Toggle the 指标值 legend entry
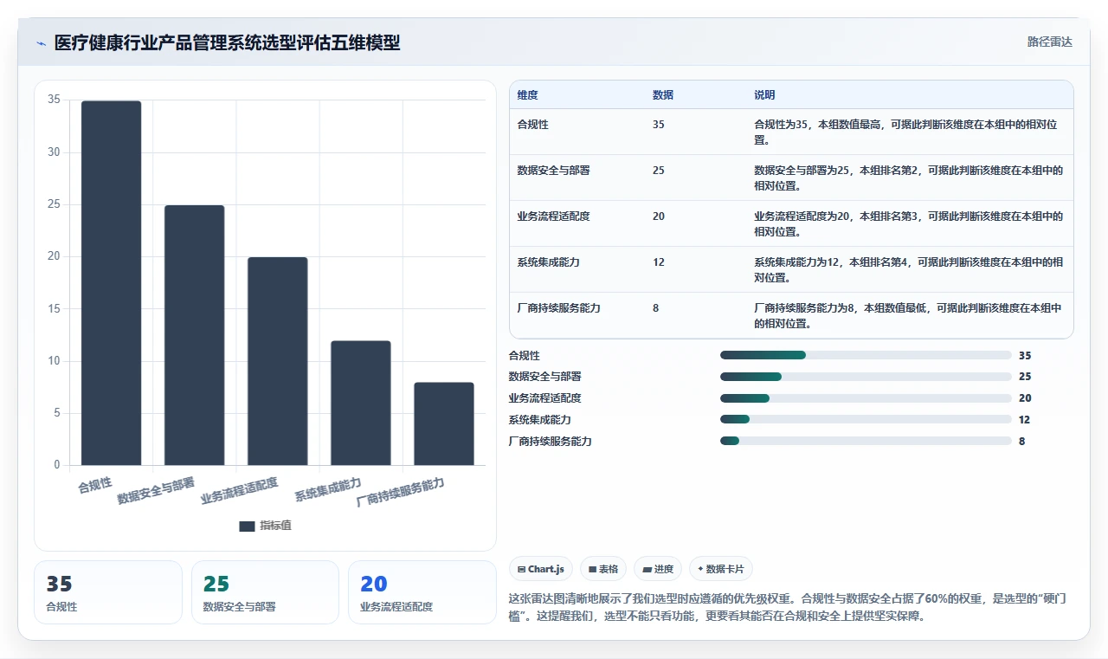 (266, 526)
